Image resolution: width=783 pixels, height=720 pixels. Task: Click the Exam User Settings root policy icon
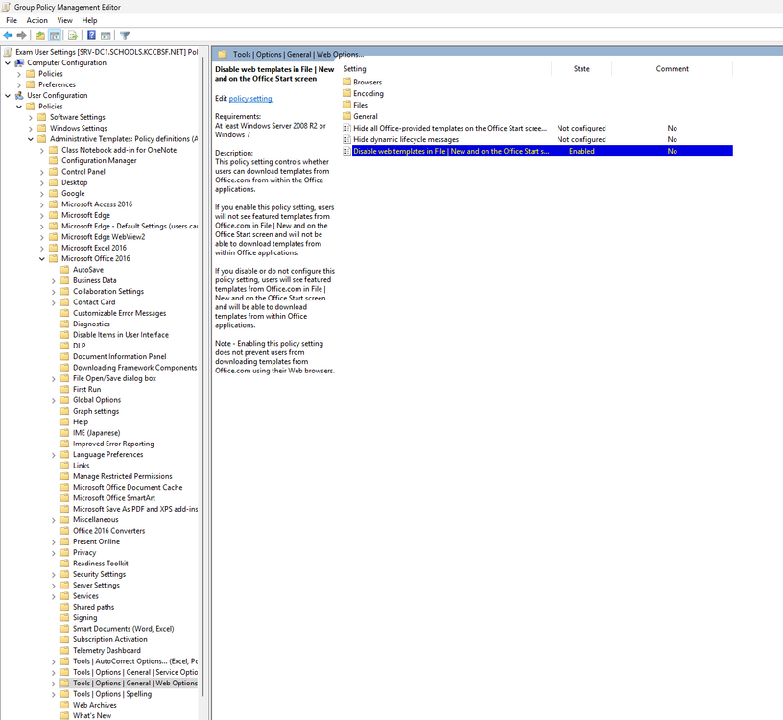point(8,52)
